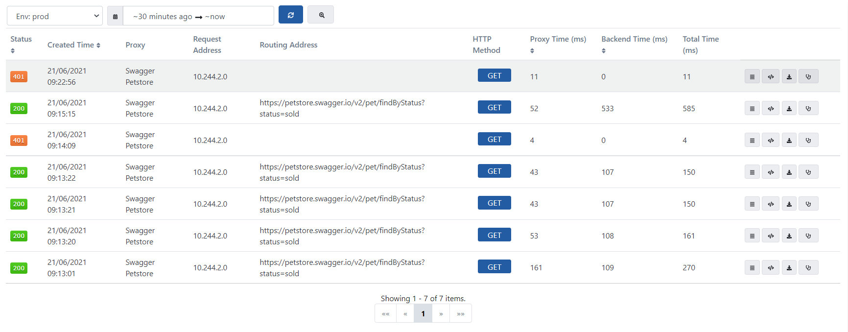Viewport: 848px width, 332px height.
Task: Click the 200 status badge at 09:13:01
Action: pyautogui.click(x=19, y=268)
